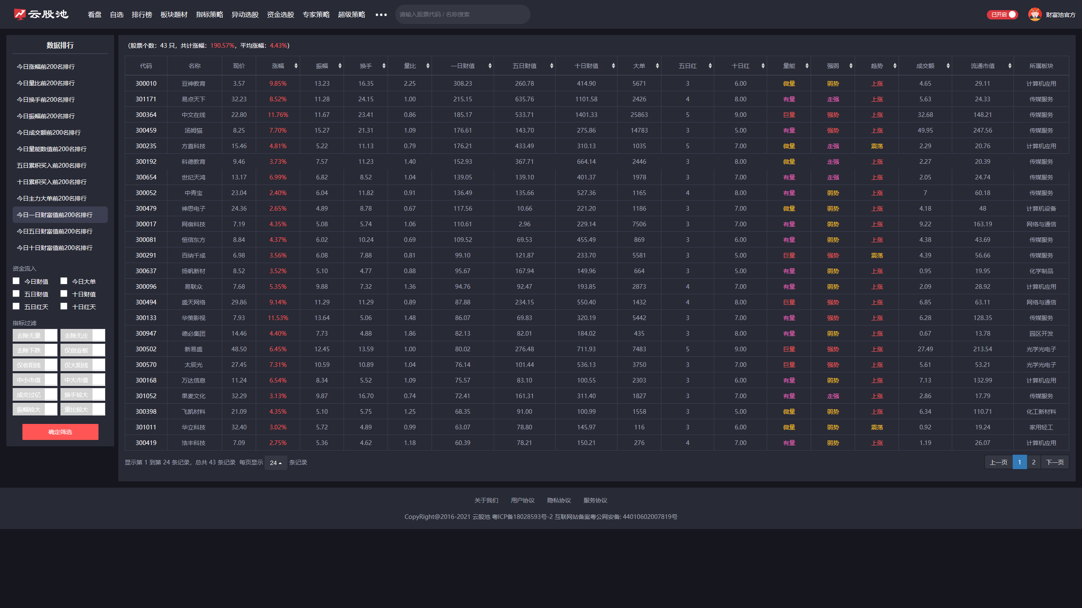1082x608 pixels.
Task: Check the 今日大单 checkbox
Action: 64,281
